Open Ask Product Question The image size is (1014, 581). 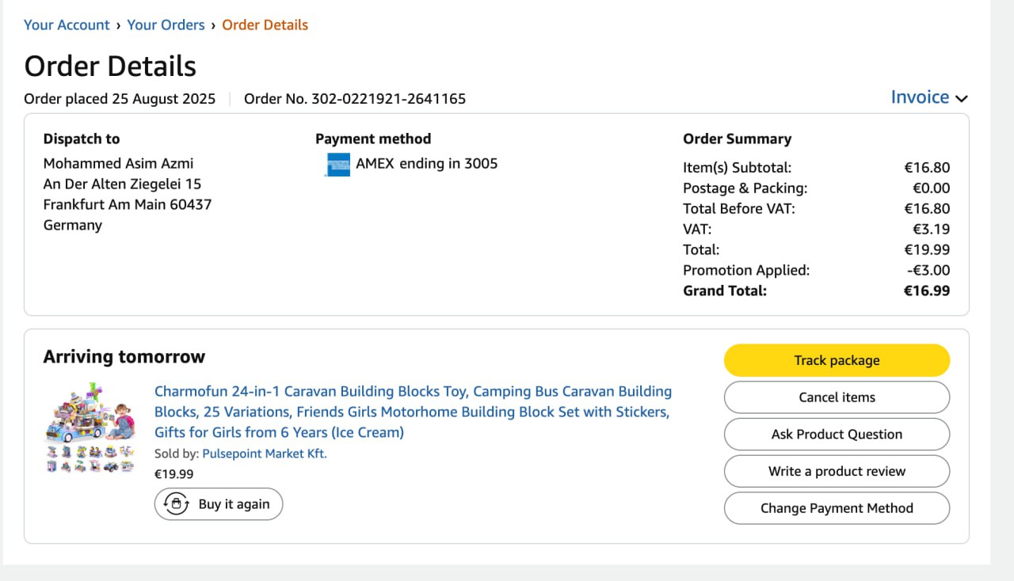coord(837,434)
